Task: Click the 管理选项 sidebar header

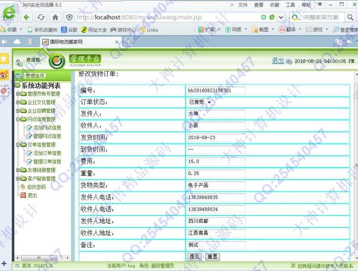Action: [35, 76]
